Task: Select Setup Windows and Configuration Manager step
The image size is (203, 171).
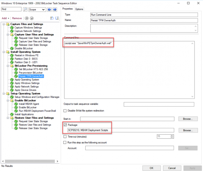Action: click(x=37, y=97)
